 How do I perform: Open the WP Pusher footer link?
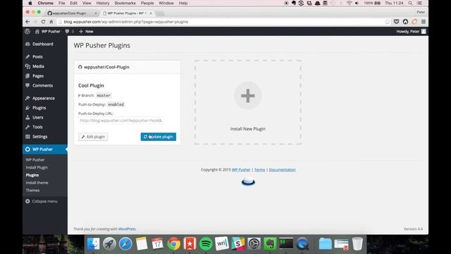(241, 169)
